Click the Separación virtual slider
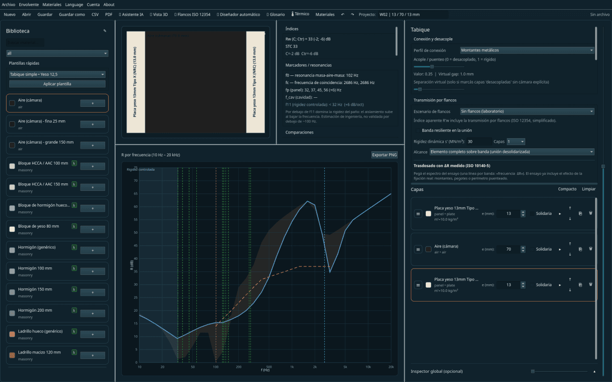 [x=439, y=89]
